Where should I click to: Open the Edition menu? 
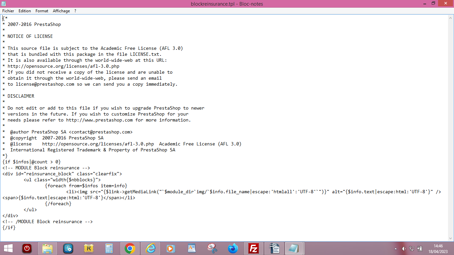[25, 11]
